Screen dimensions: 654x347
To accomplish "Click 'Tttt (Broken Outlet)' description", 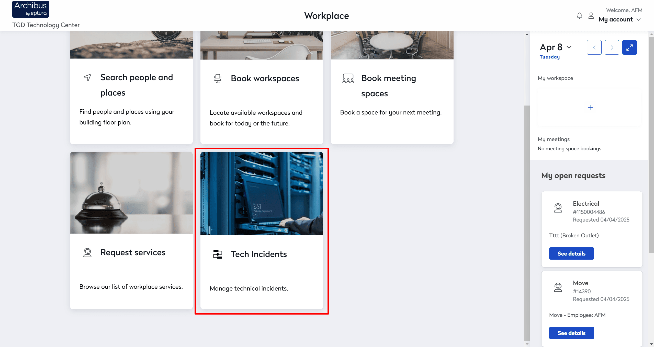I will 574,236.
